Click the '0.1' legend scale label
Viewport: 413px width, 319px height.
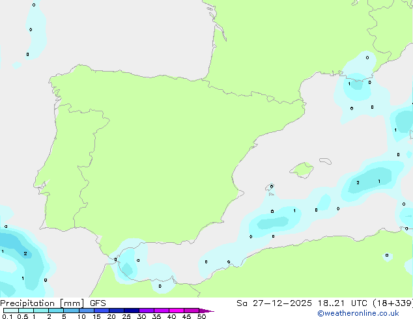pyautogui.click(x=7, y=316)
